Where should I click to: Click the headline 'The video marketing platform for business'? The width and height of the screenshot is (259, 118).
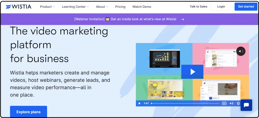coord(59,45)
